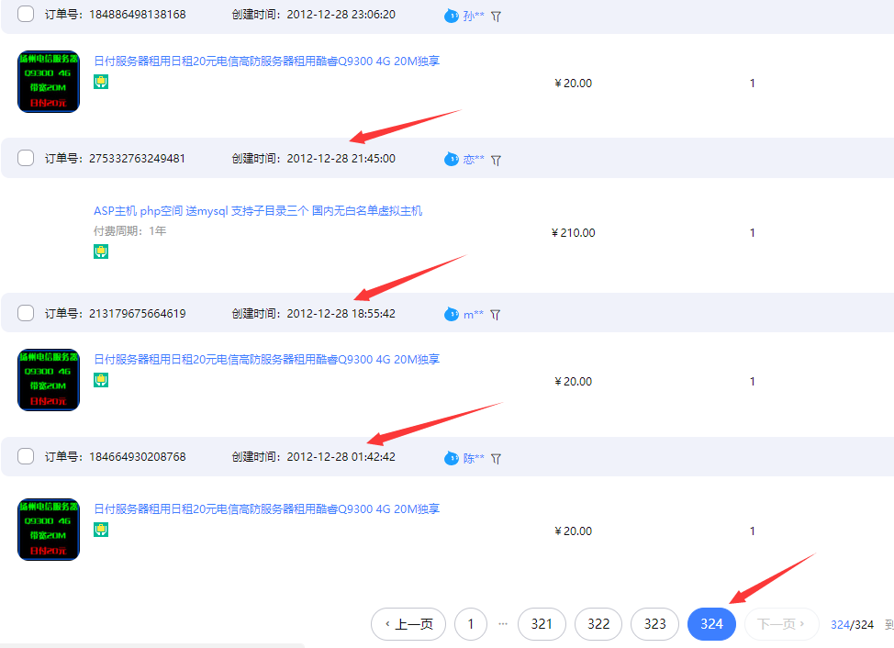Image resolution: width=894 pixels, height=648 pixels.
Task: Click the filter funnel icon beside 孙**
Action: [496, 16]
